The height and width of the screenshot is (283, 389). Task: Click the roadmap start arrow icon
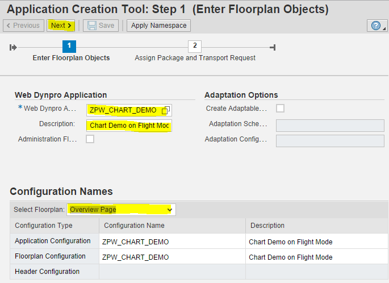click(x=13, y=47)
